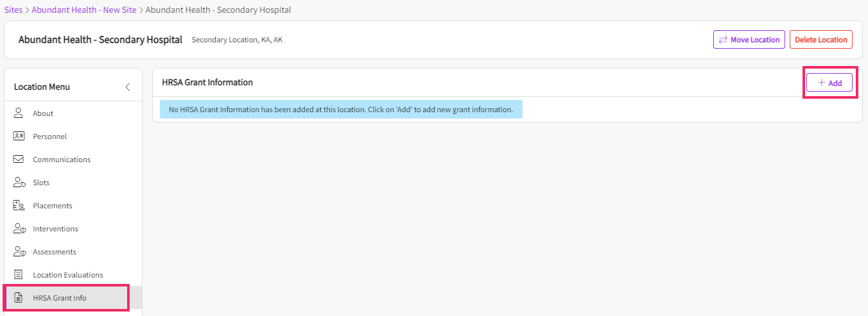The image size is (868, 316).
Task: Open Abundant Health - New Site breadcrumb
Action: click(84, 10)
